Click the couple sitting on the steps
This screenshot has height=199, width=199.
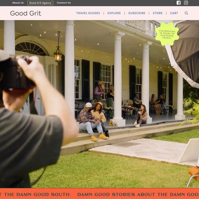pyautogui.click(x=93, y=121)
